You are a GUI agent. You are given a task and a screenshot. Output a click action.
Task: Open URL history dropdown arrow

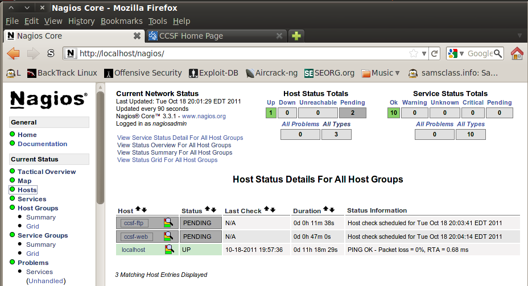point(424,53)
